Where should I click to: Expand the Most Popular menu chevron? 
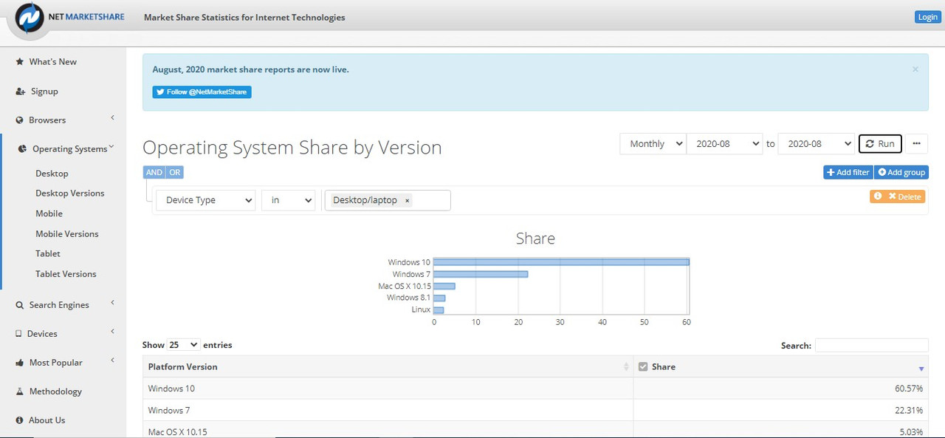pos(113,360)
